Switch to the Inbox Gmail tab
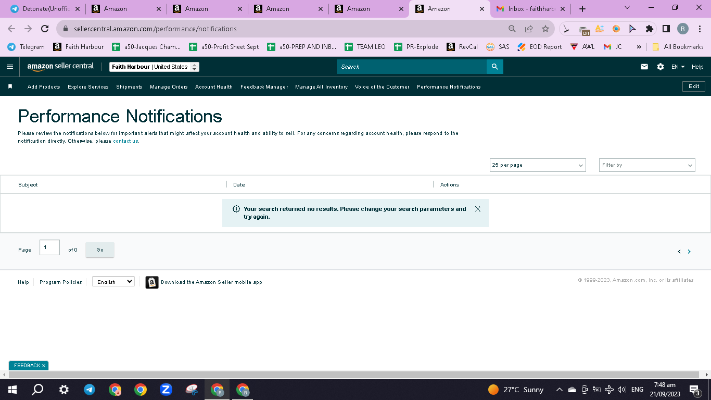 [x=530, y=9]
